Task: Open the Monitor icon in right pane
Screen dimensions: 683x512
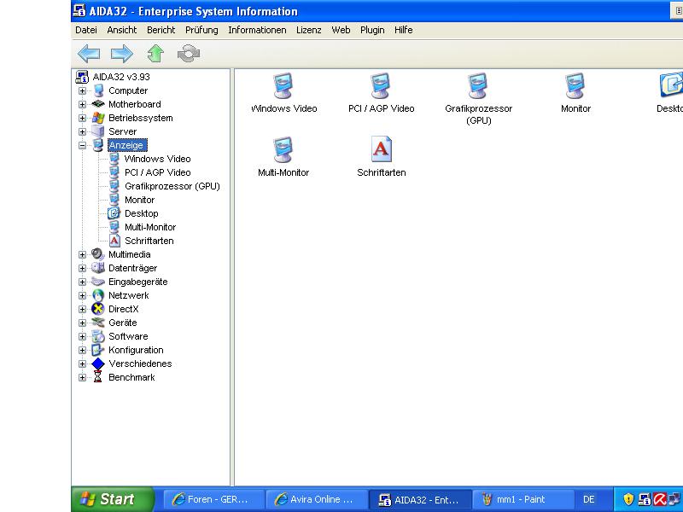Action: coord(575,86)
